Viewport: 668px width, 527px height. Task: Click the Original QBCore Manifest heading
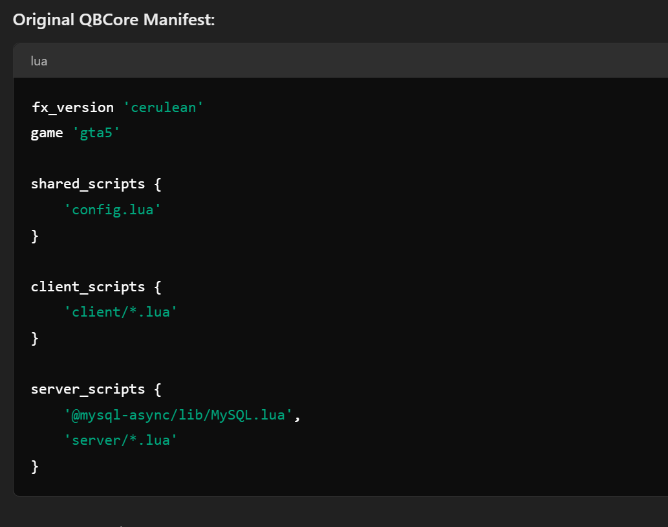tap(114, 19)
